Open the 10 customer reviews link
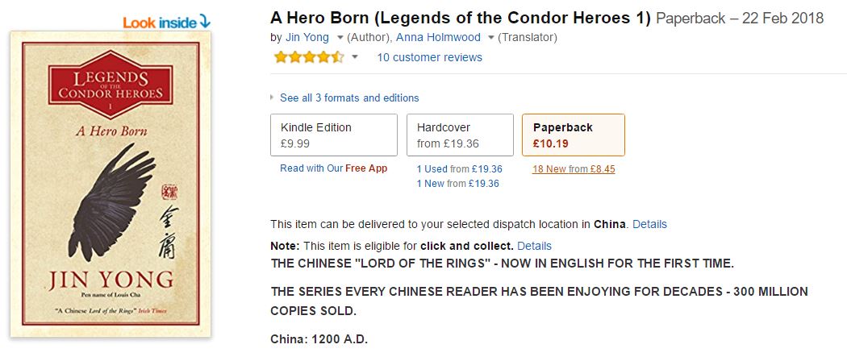Image resolution: width=847 pixels, height=357 pixels. [x=429, y=57]
